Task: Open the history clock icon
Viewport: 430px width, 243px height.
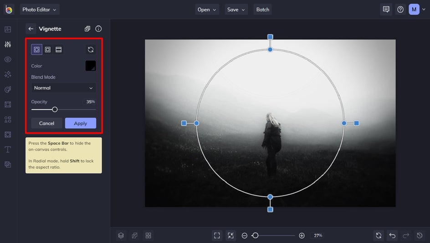Action: 420,235
